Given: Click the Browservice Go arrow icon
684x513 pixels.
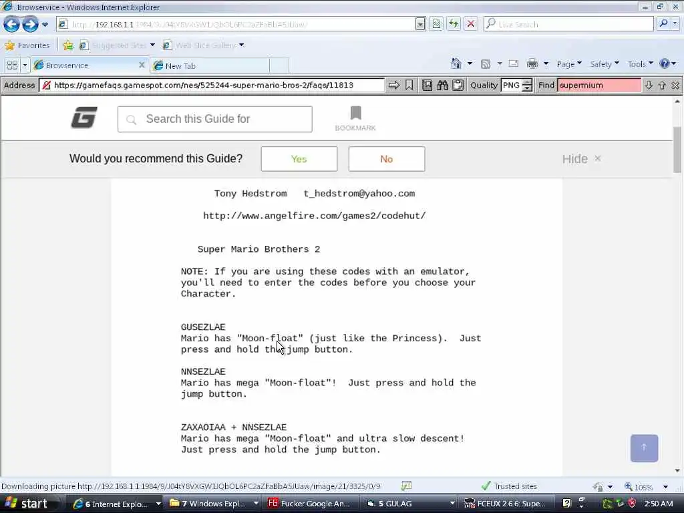Looking at the screenshot, I should [394, 85].
